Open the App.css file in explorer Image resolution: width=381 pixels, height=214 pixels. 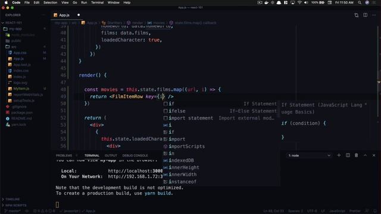pyautogui.click(x=20, y=53)
